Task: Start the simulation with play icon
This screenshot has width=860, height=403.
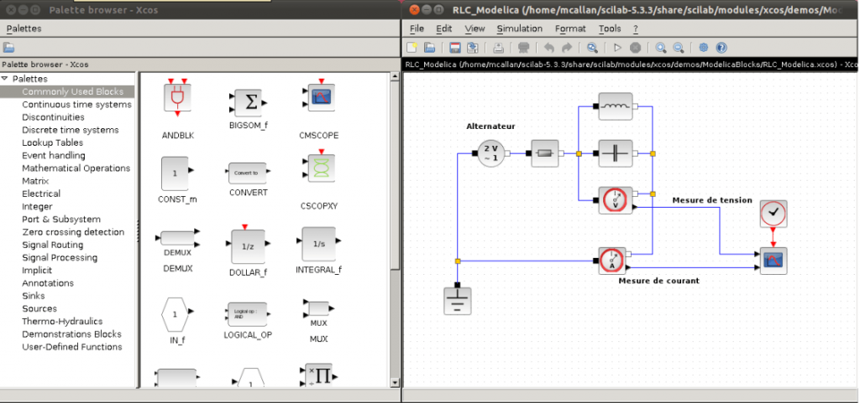Action: point(617,48)
